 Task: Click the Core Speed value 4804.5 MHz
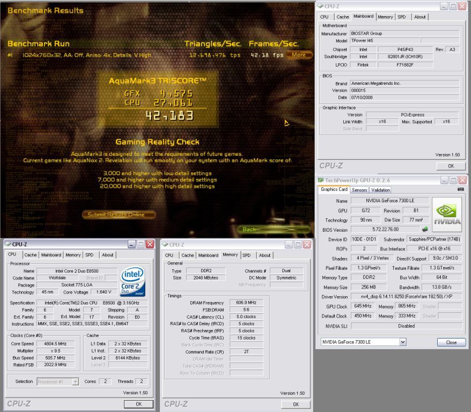pyautogui.click(x=55, y=343)
